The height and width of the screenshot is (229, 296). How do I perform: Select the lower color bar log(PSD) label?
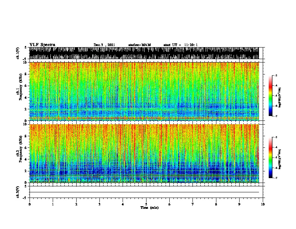(280, 159)
